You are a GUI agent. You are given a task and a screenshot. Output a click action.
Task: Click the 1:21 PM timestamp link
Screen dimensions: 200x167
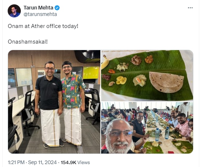pyautogui.click(x=16, y=162)
